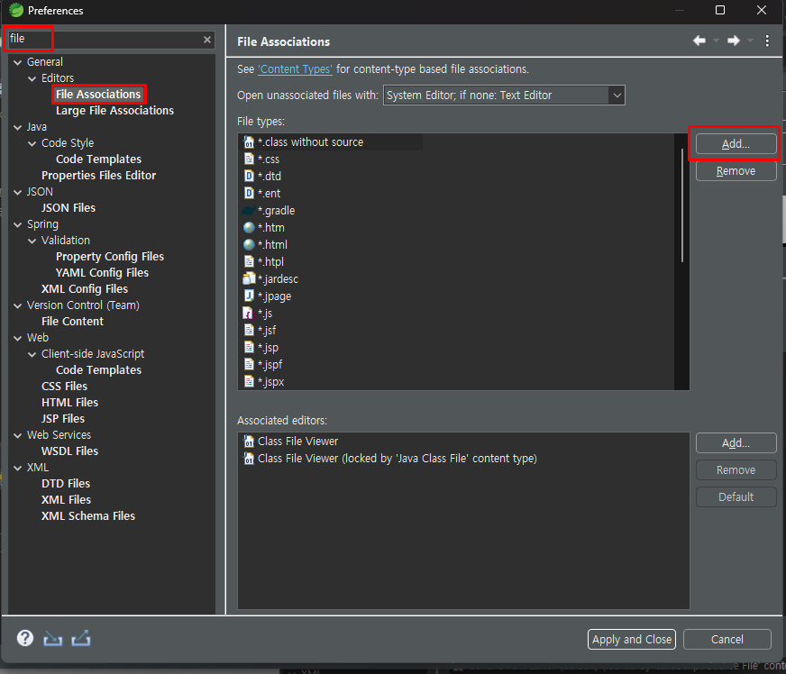Open the Property Config Files page

point(110,257)
